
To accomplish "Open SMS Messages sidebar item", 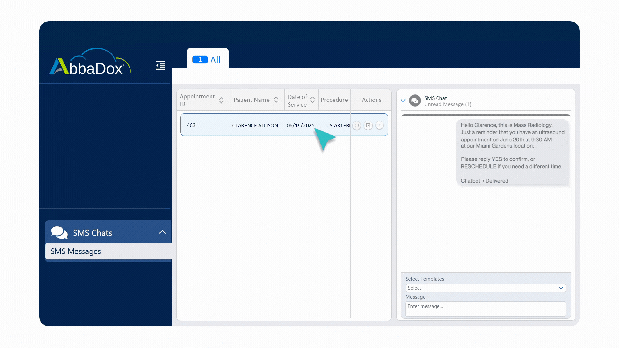I will tap(108, 251).
